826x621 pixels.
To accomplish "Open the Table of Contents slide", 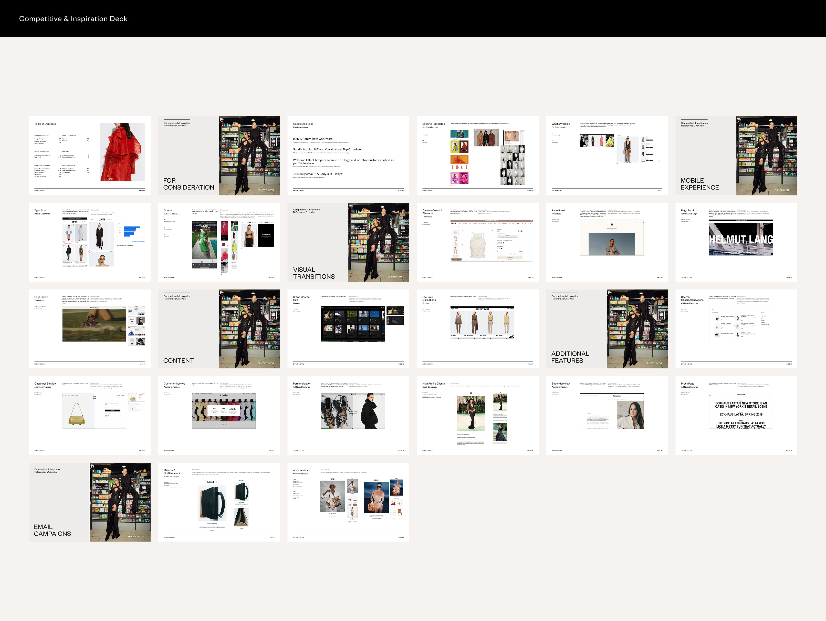I will tap(90, 156).
